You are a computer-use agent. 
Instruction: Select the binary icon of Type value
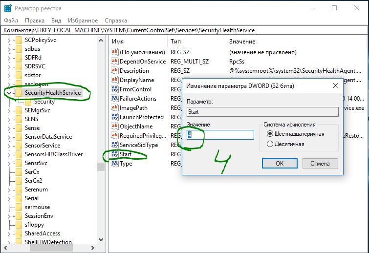click(x=114, y=163)
